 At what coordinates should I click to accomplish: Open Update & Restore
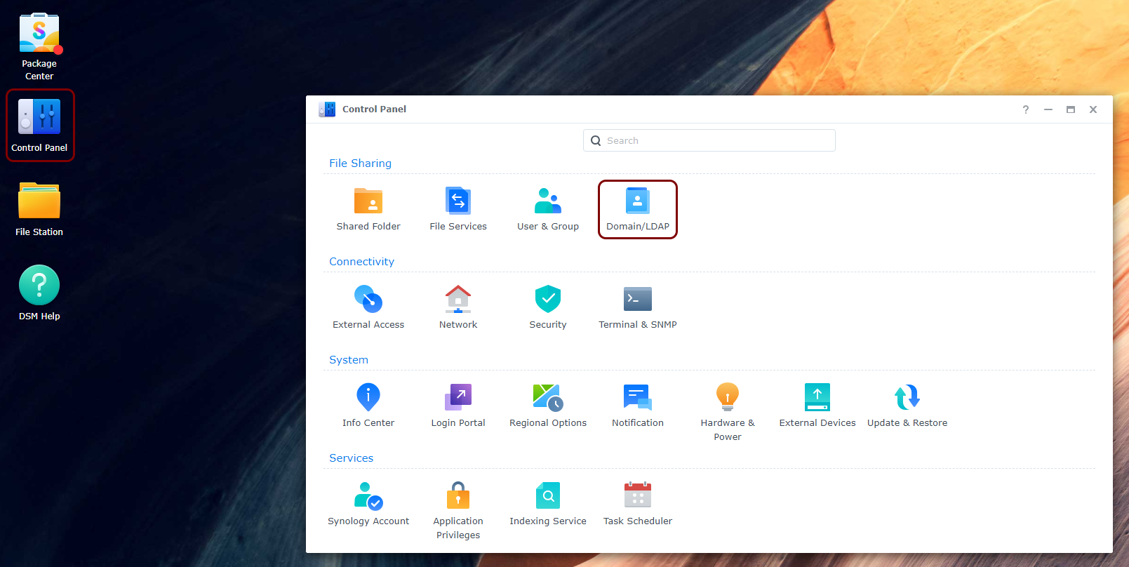907,405
